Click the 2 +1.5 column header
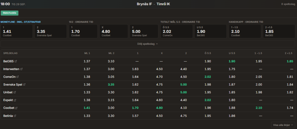Viewport: 297px width, 129px height. [x=289, y=53]
